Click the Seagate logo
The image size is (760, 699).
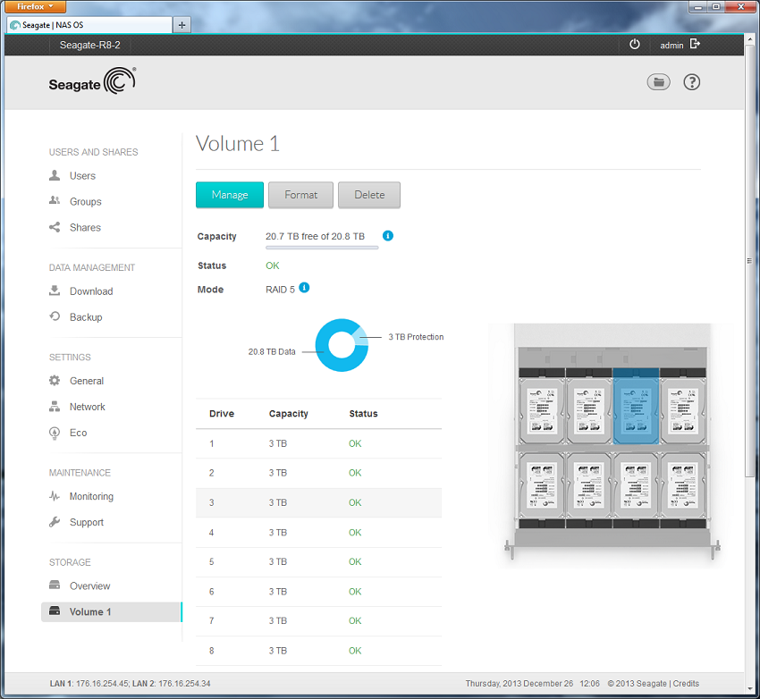(x=93, y=81)
